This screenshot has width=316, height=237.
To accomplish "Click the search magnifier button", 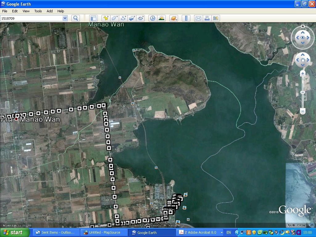I will tap(76, 18).
